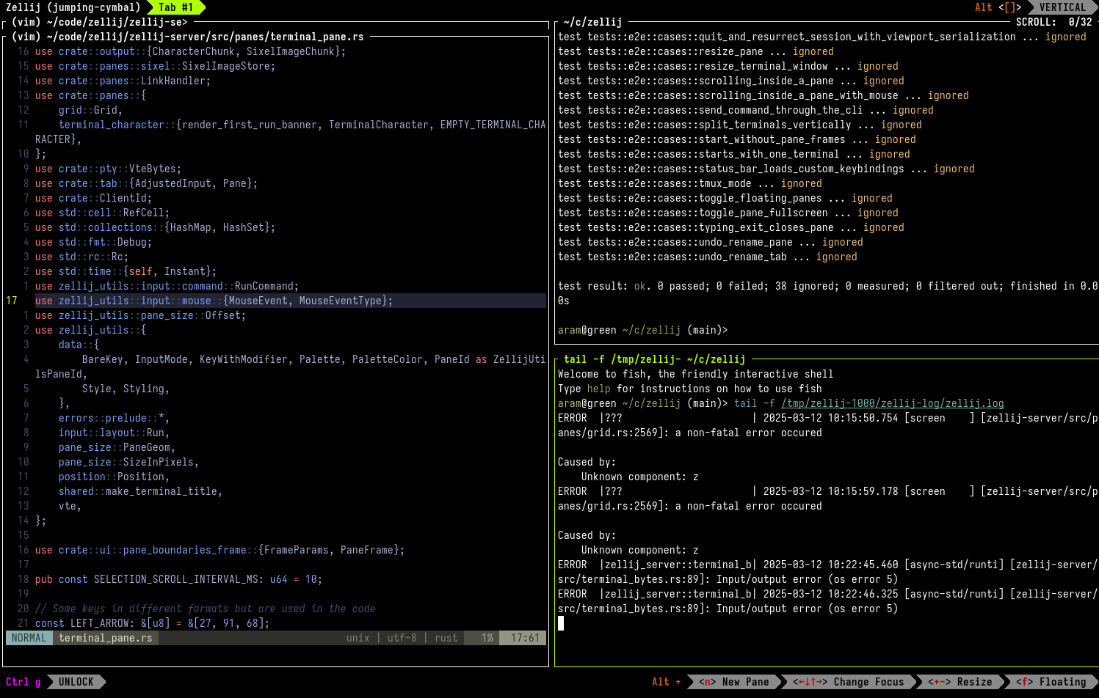Click the scrolling_inside_a_pane_with_mouse test line
Image resolution: width=1099 pixels, height=698 pixels.
763,95
